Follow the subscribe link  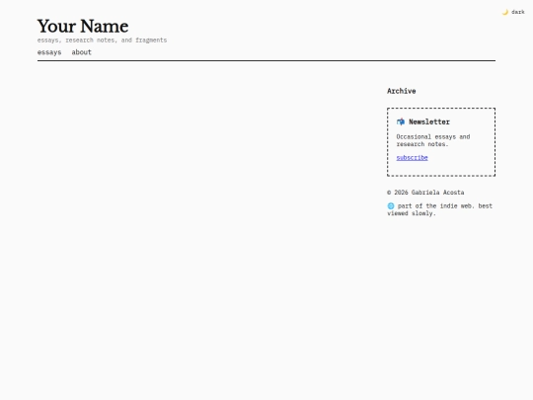pyautogui.click(x=412, y=158)
